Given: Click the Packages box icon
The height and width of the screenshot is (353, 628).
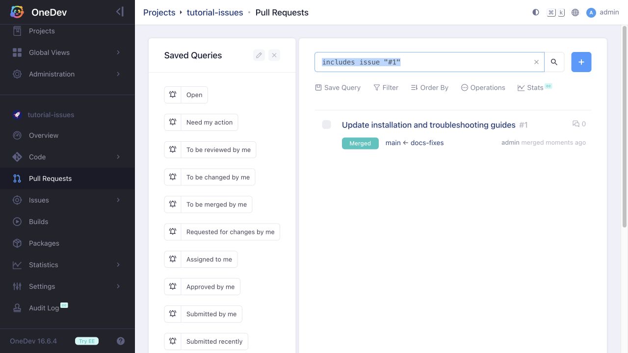Looking at the screenshot, I should 17,243.
